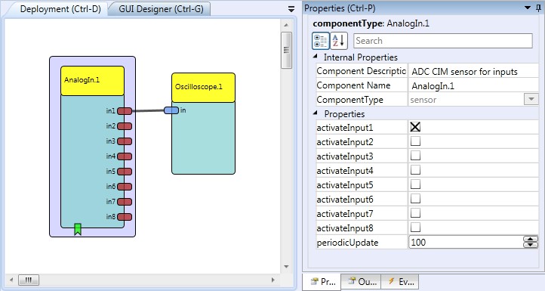This screenshot has height=291, width=545.
Task: Select the activateInput5 property label
Action: (x=345, y=185)
